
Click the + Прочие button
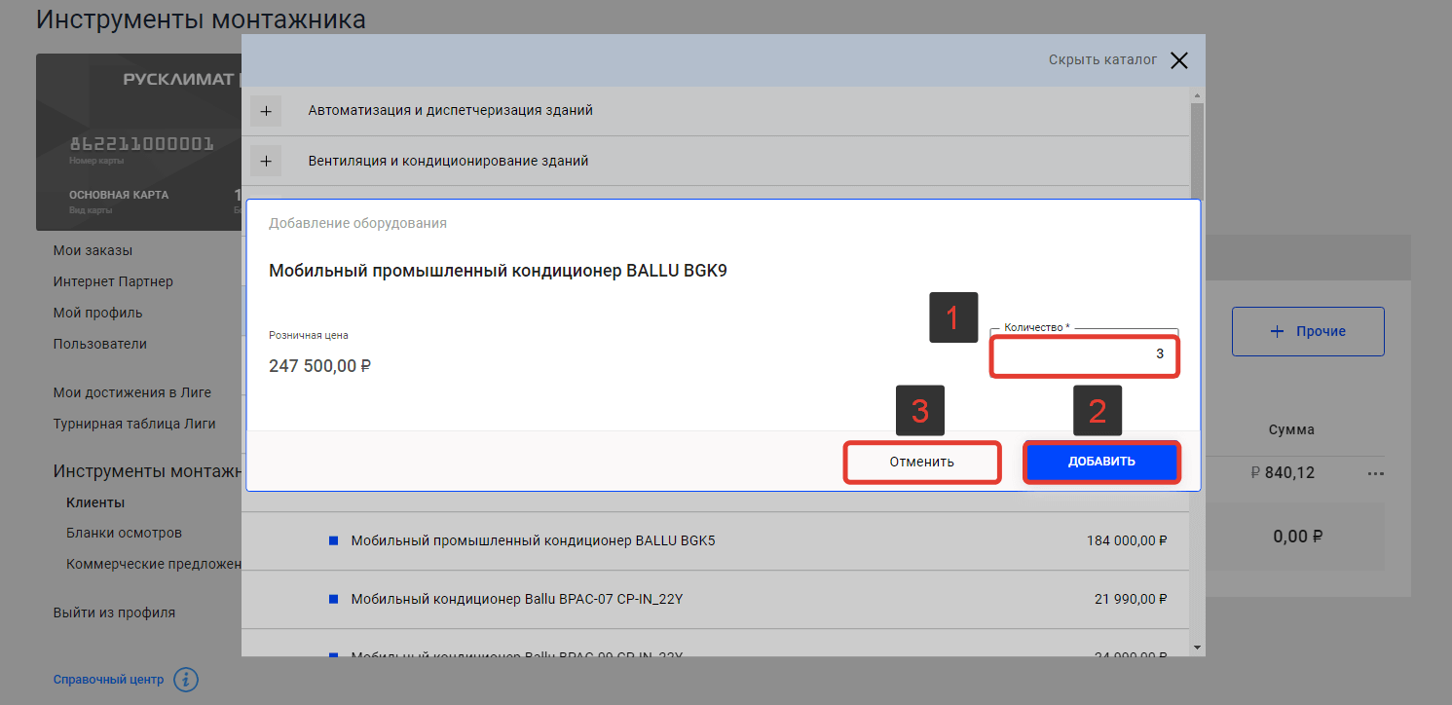point(1308,332)
